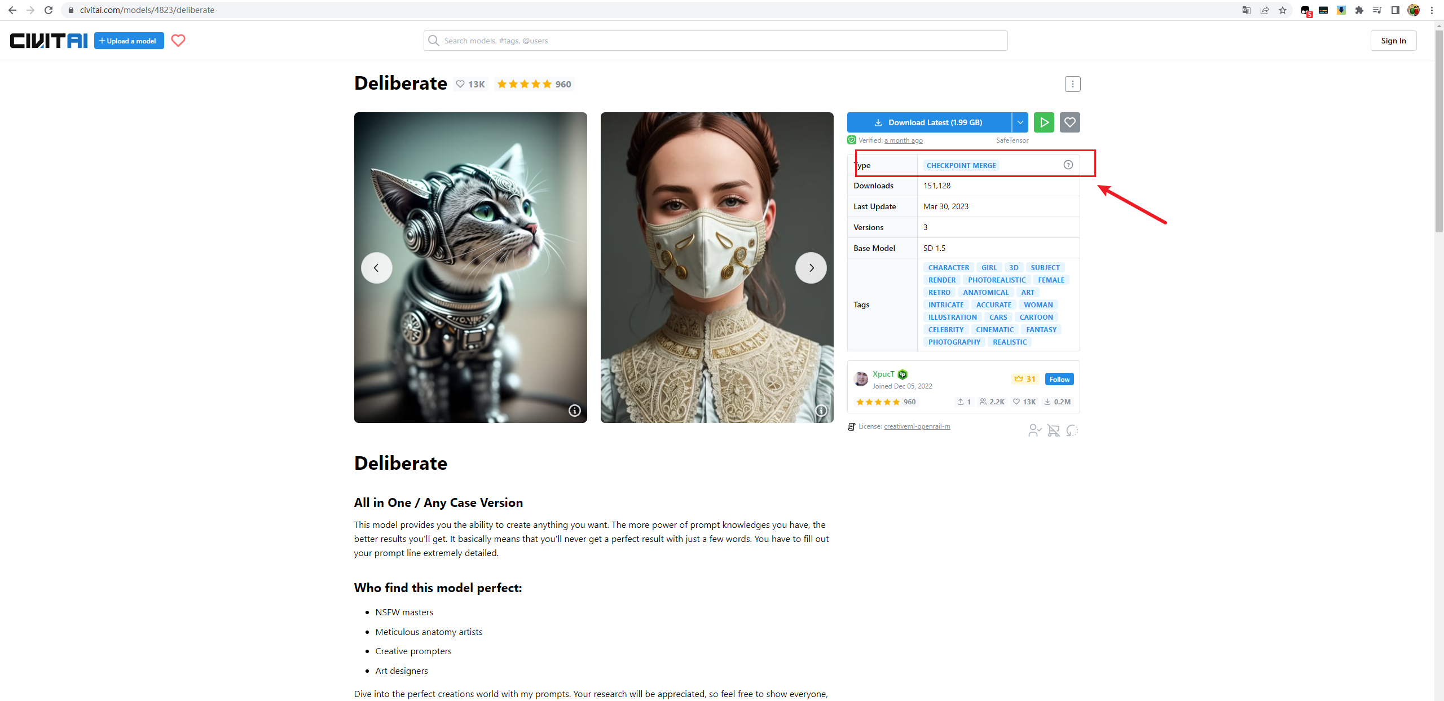
Task: Select the FANTASY tag
Action: click(1041, 330)
